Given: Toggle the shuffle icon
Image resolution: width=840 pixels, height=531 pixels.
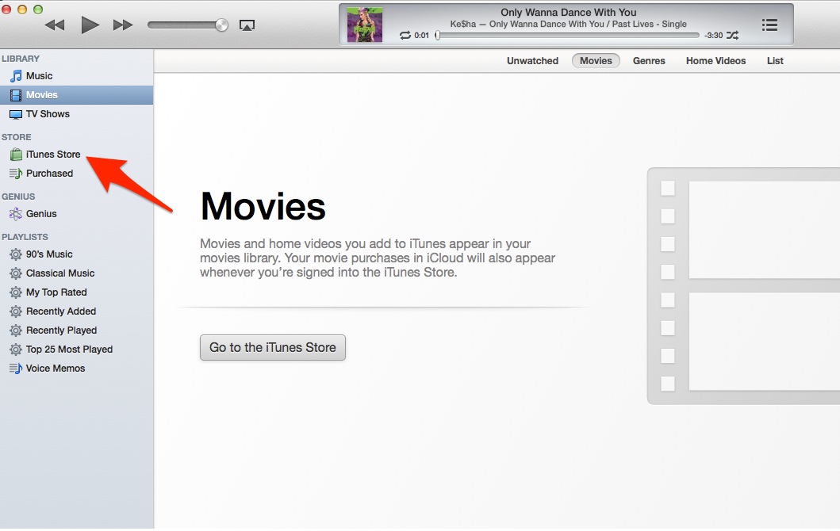Looking at the screenshot, I should click(x=732, y=36).
